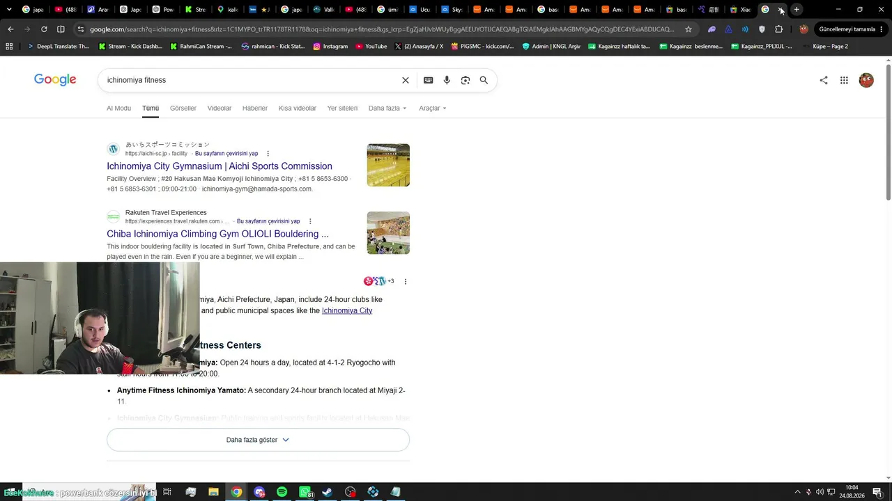Open the taskbar clock showing 10:04
This screenshot has width=892, height=501.
(x=852, y=492)
